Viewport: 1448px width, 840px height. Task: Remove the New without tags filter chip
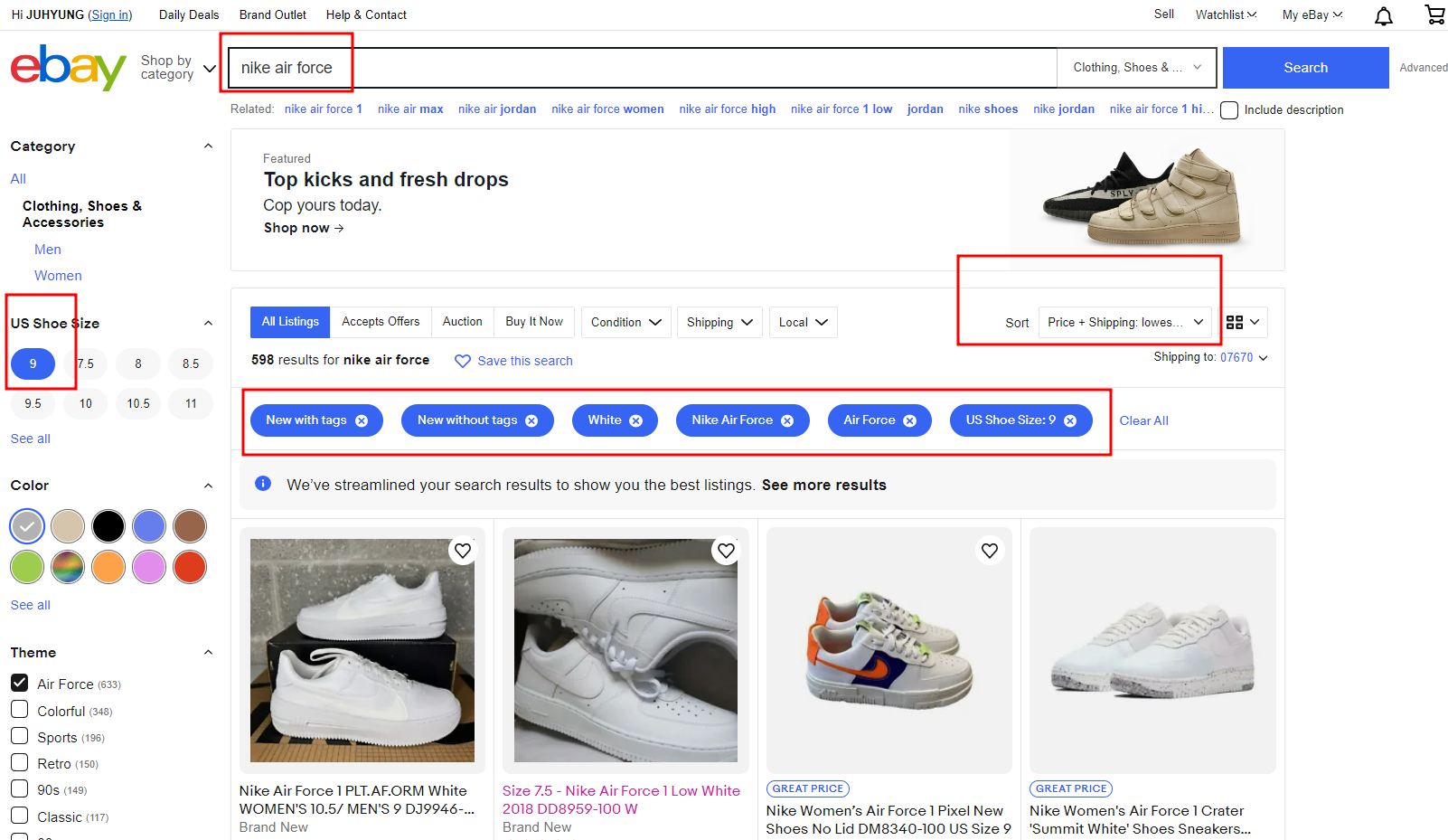[x=531, y=420]
